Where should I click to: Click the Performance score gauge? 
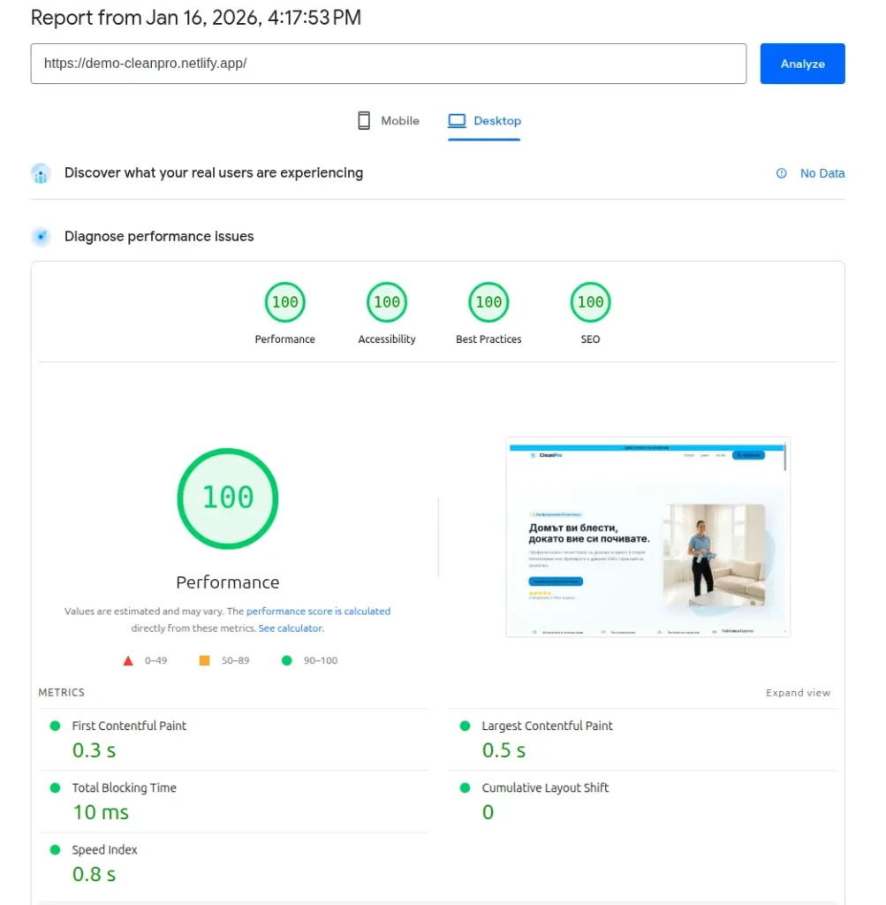point(284,301)
